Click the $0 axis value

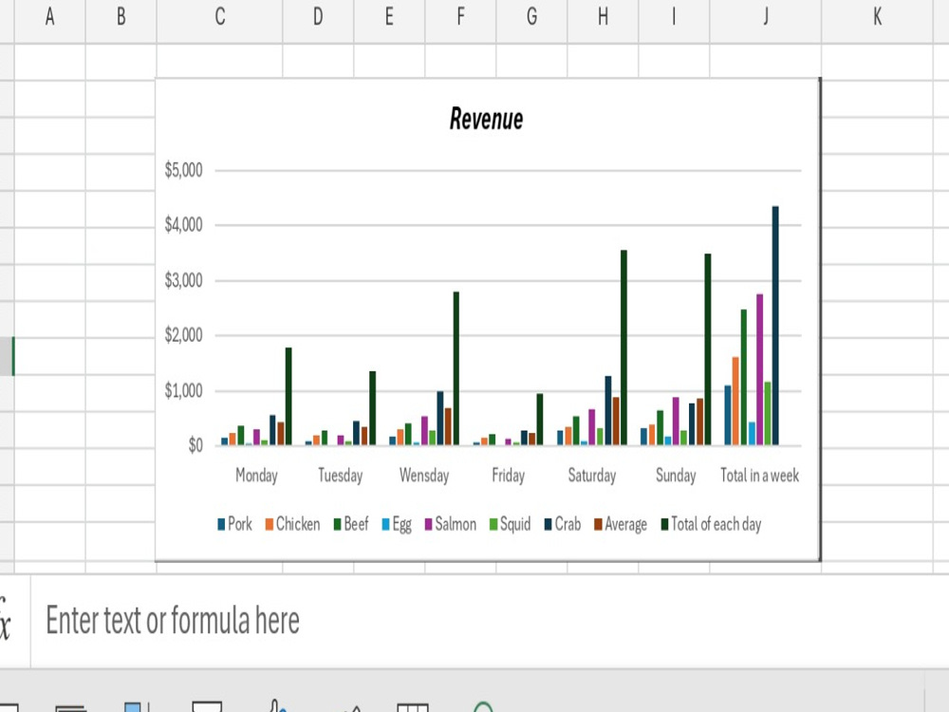195,445
